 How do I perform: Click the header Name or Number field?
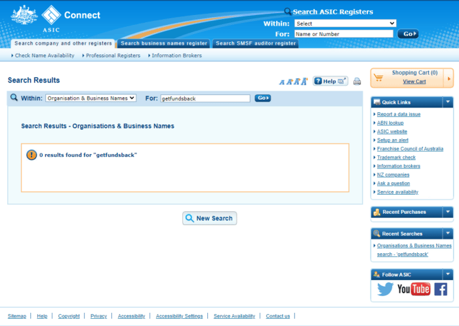tap(344, 34)
